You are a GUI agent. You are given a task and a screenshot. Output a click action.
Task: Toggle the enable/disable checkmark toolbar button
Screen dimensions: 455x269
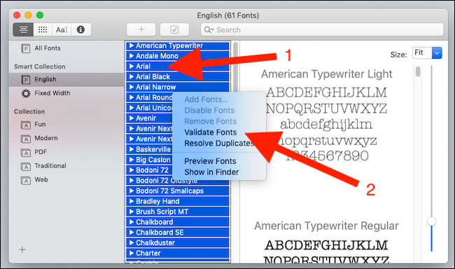(x=174, y=29)
